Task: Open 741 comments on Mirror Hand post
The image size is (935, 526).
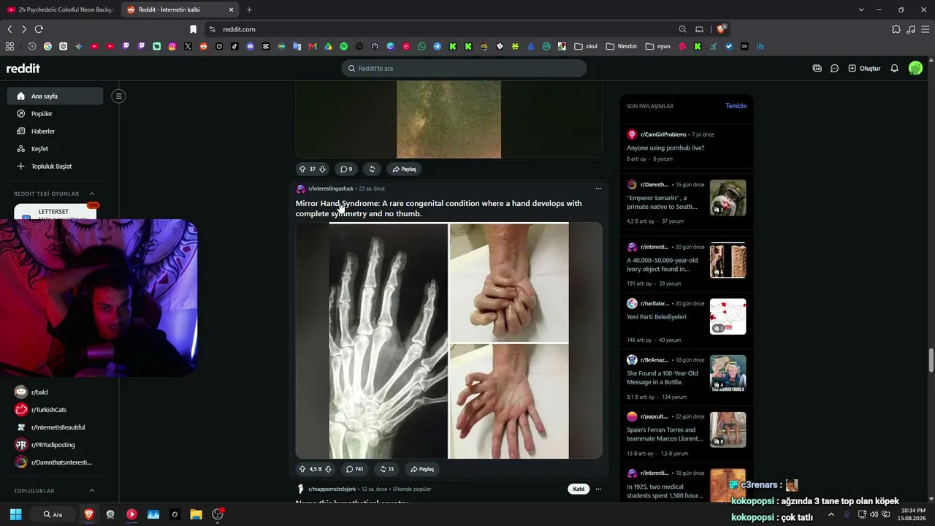Action: coord(354,469)
